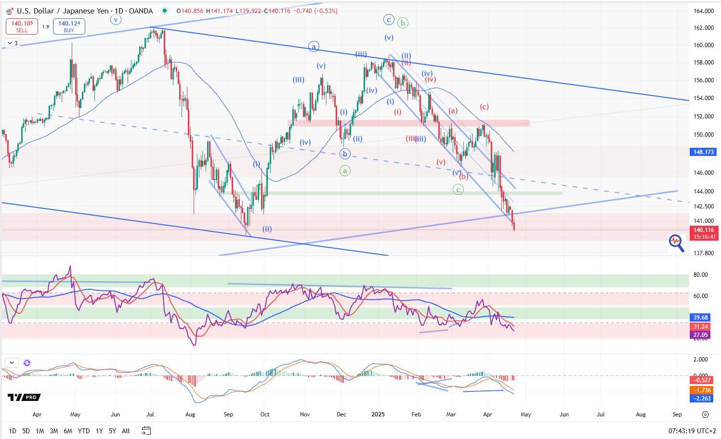The width and height of the screenshot is (721, 439).
Task: Click the 148.173 blue price label
Action: point(703,152)
